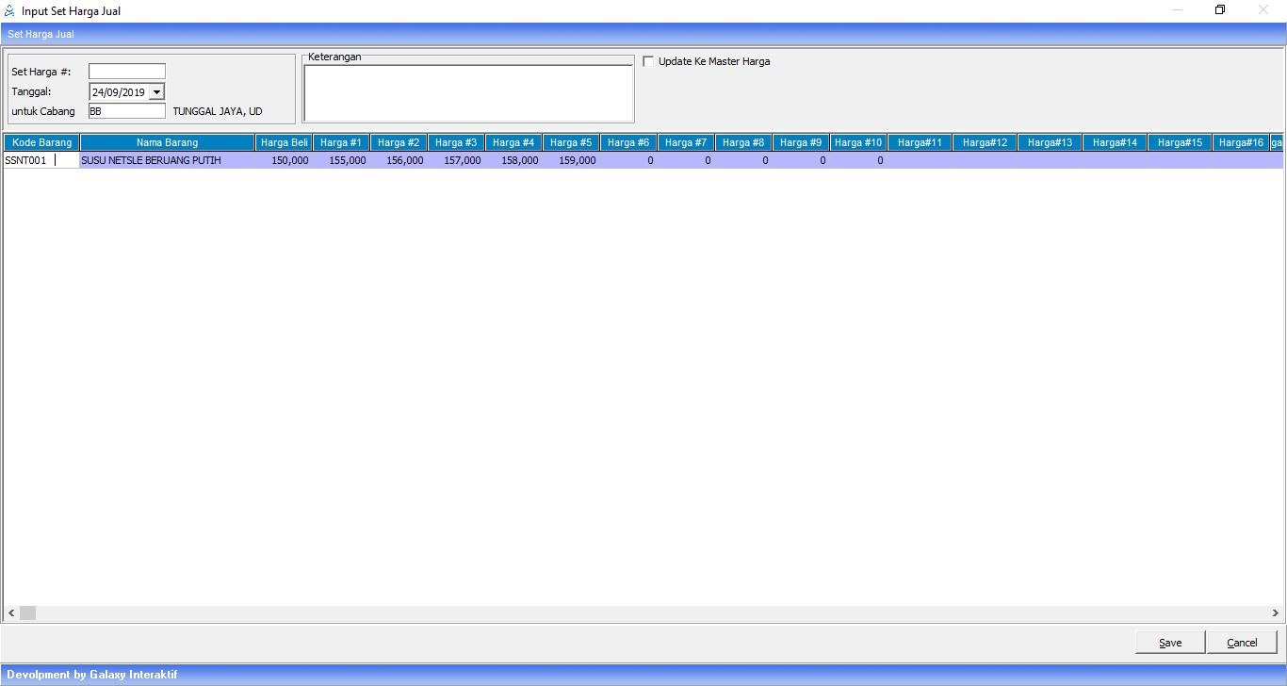This screenshot has height=686, width=1287.
Task: Click the SUSU NETSLE BERUANG PUTIH cell
Action: pyautogui.click(x=167, y=161)
